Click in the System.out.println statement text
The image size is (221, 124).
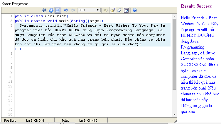tap(93, 35)
